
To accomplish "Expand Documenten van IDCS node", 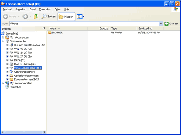I will pos(7,80).
